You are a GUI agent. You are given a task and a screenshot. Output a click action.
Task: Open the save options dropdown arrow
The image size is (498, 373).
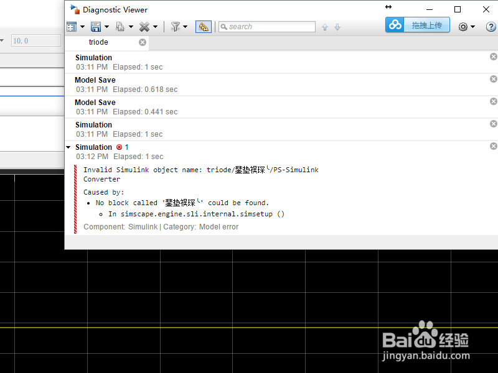106,27
